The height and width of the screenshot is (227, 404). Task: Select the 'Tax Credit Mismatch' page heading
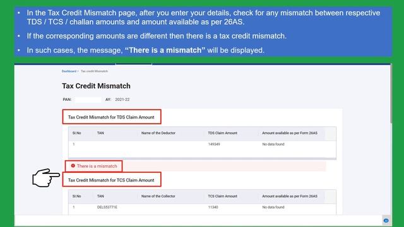pos(96,86)
